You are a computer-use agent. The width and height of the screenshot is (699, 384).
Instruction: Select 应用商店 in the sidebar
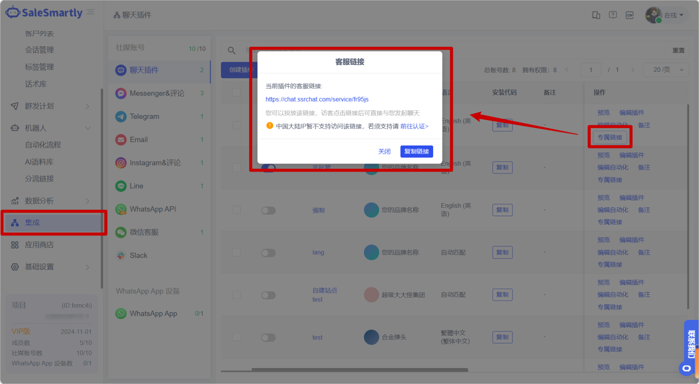point(39,245)
